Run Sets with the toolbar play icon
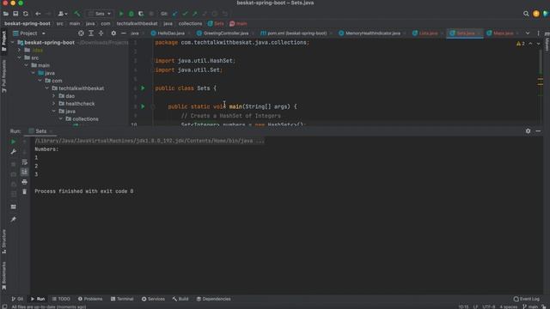 pos(121,14)
